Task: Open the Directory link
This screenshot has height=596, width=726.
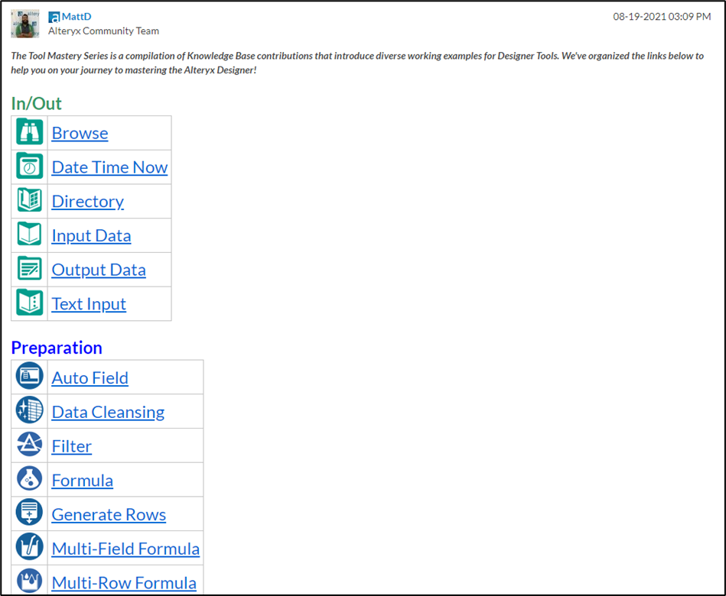Action: (x=87, y=202)
